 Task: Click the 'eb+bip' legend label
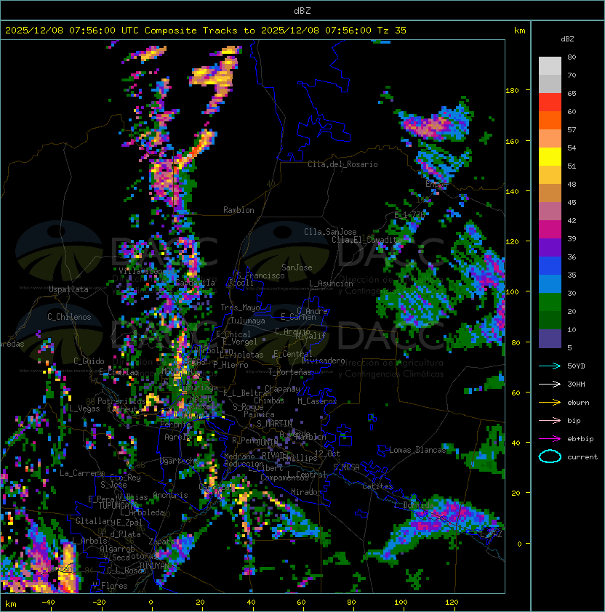point(580,439)
